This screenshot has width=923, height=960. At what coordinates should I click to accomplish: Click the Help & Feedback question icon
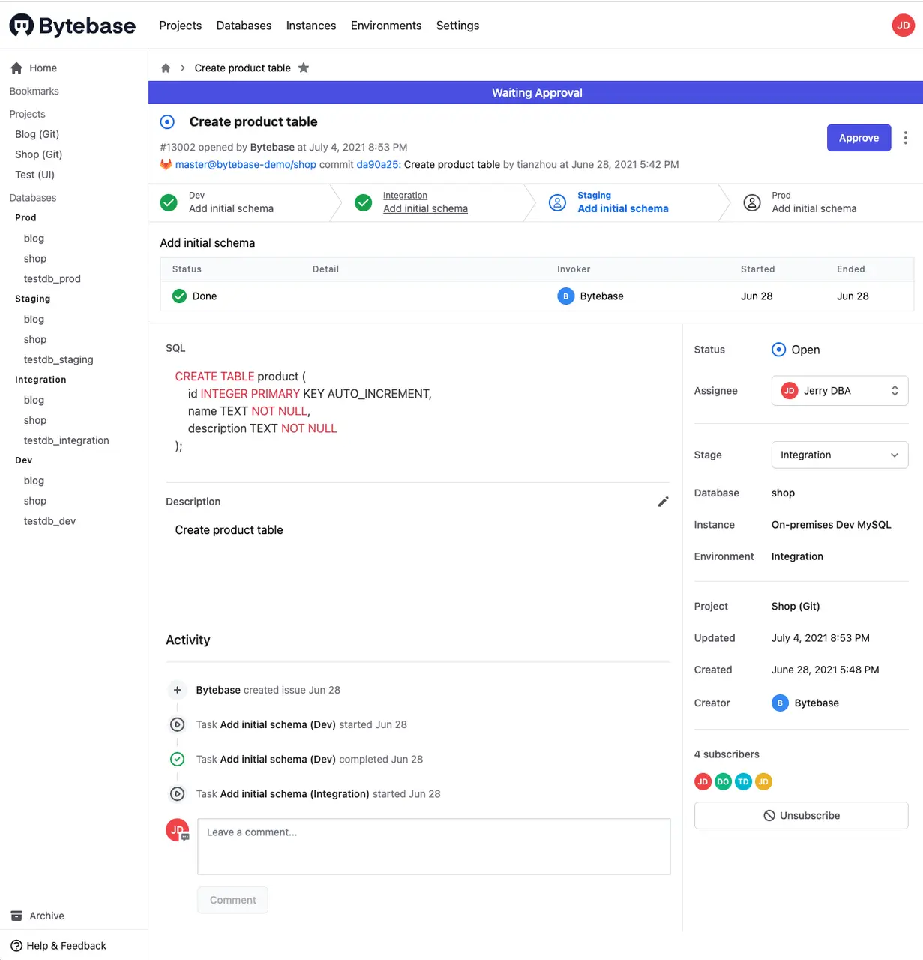(16, 946)
